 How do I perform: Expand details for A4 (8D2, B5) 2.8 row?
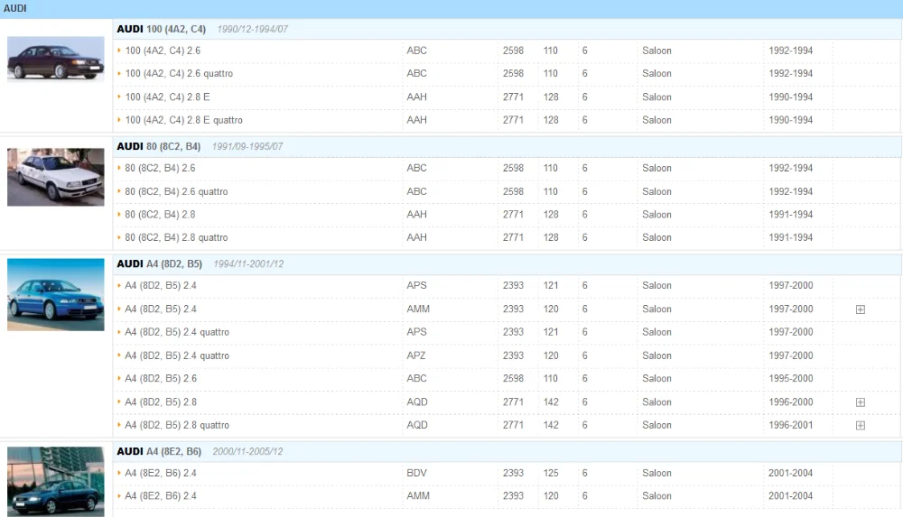pos(860,402)
